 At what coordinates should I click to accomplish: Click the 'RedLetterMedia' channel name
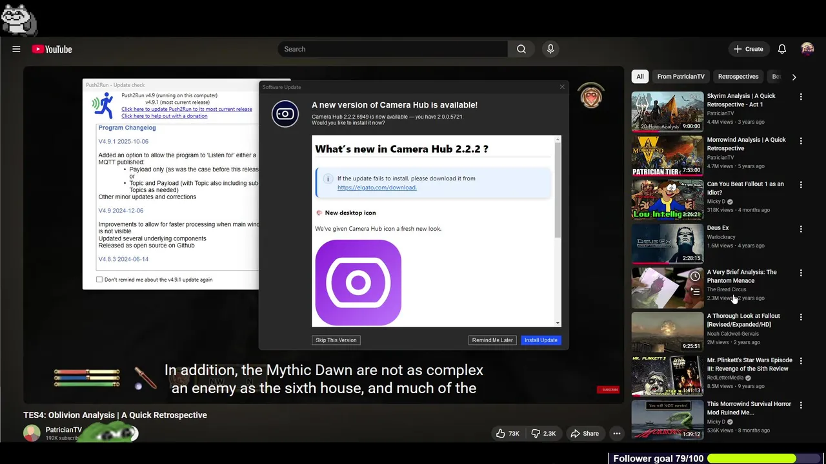[x=725, y=378]
